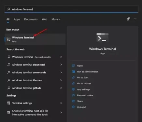Click the Share icon

pyautogui.click(x=73, y=101)
